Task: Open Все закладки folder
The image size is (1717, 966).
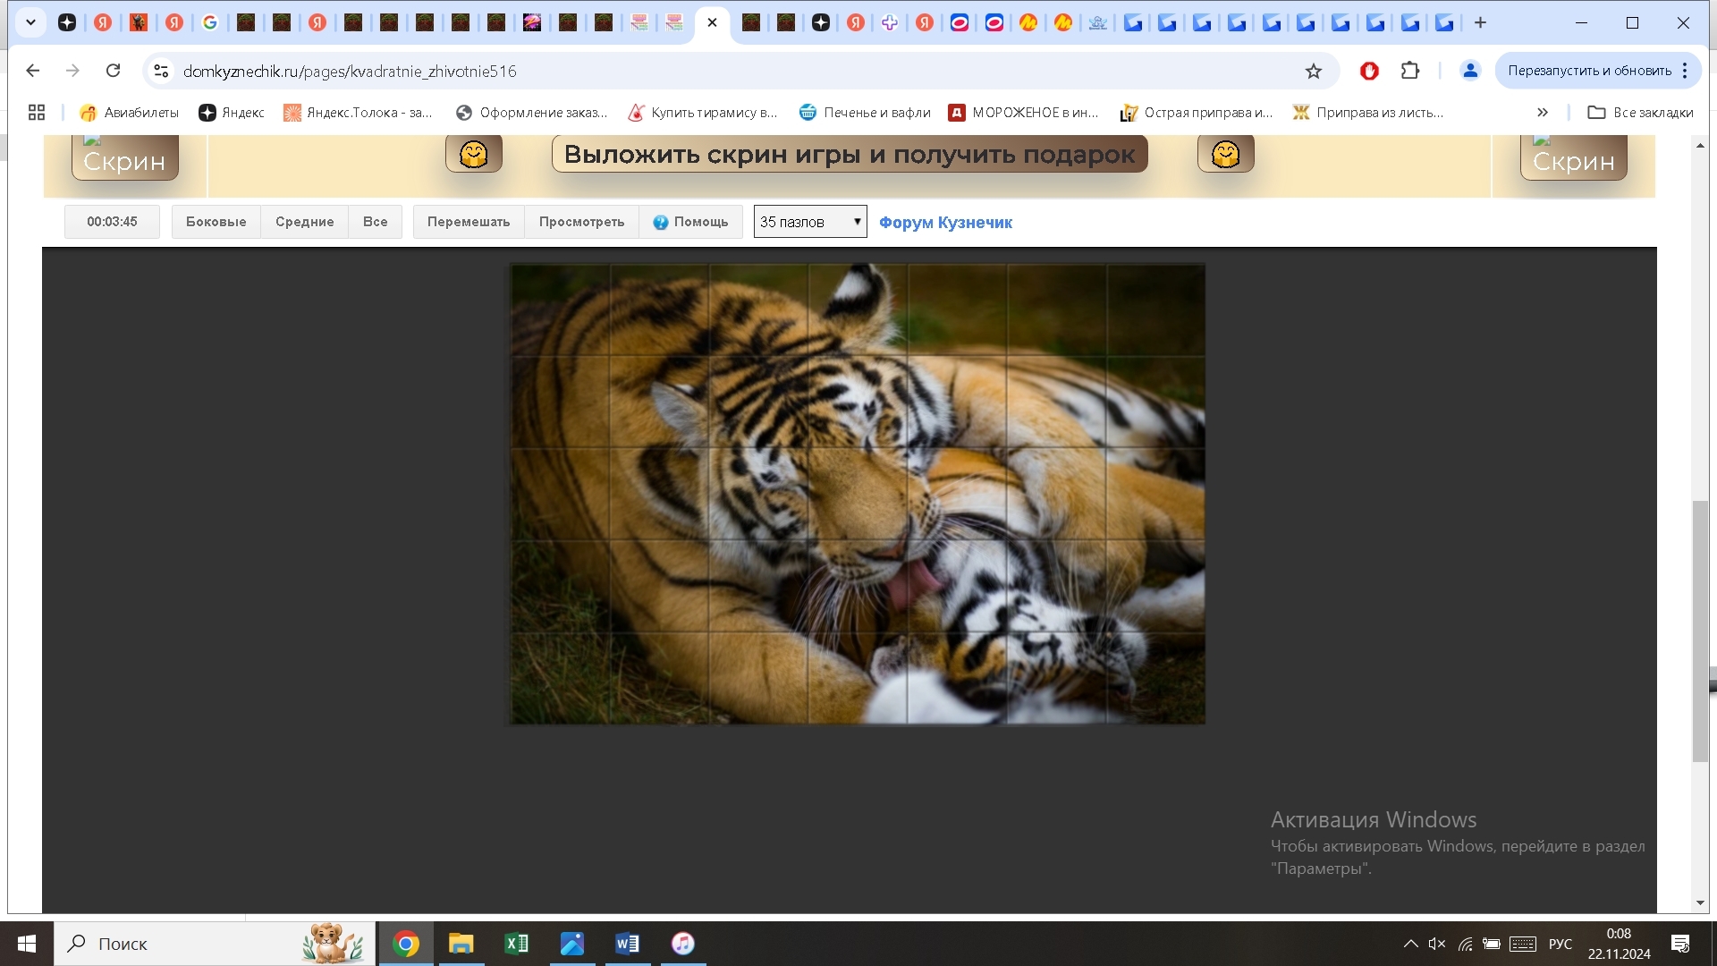Action: click(1640, 112)
